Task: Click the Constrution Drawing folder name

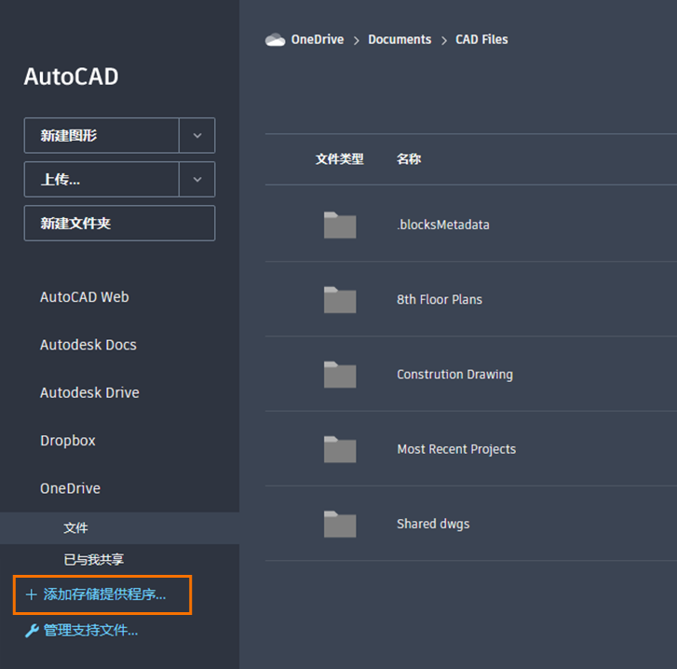Action: (455, 375)
